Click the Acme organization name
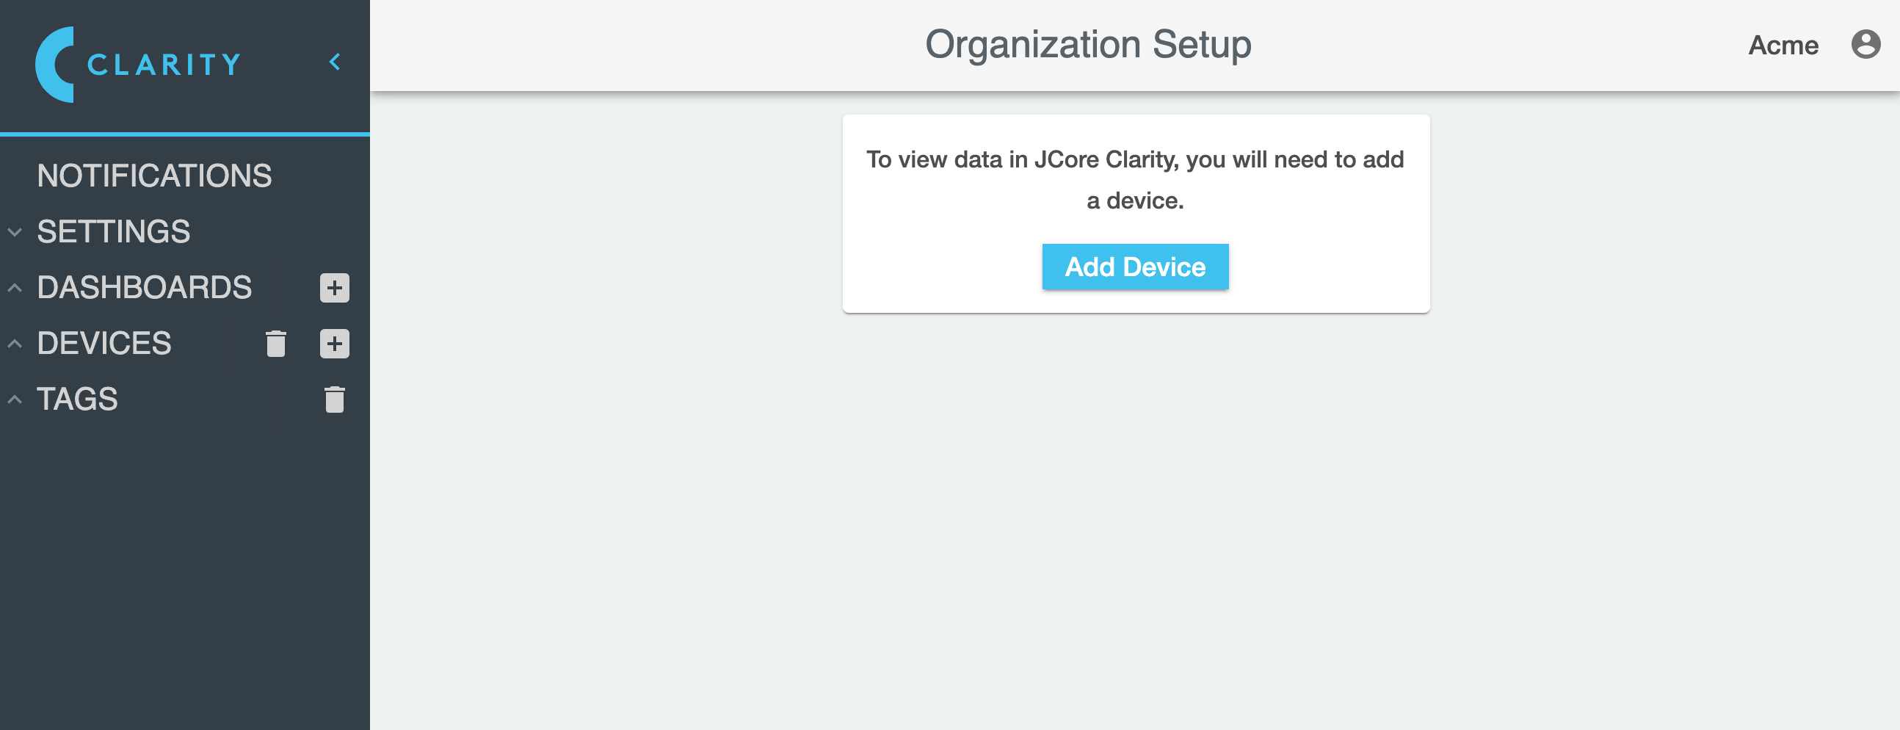 [x=1783, y=45]
